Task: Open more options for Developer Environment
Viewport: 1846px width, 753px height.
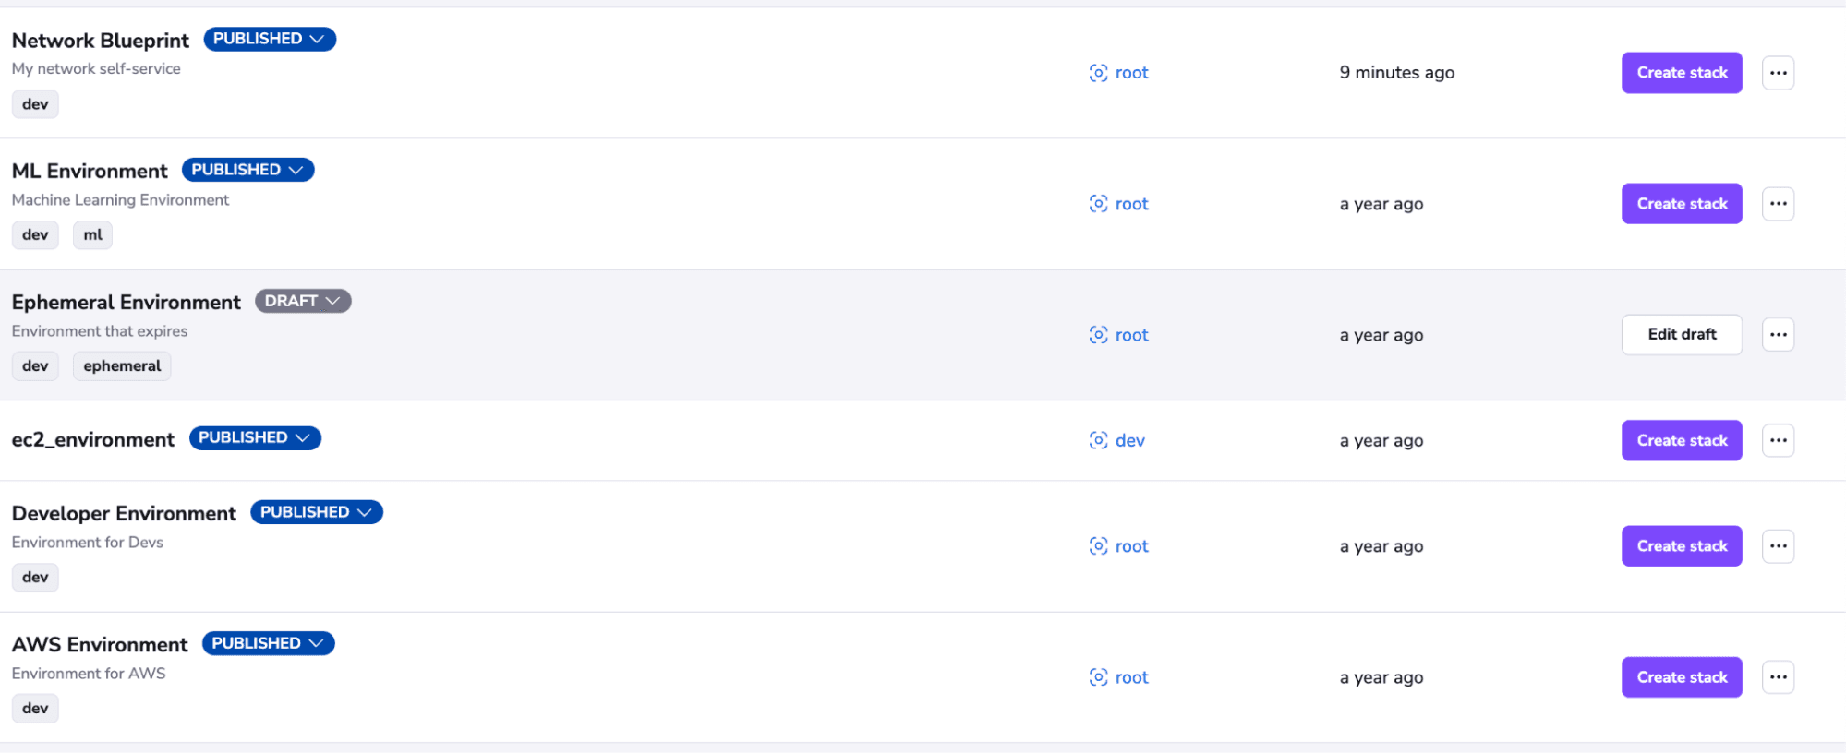Action: click(x=1778, y=546)
